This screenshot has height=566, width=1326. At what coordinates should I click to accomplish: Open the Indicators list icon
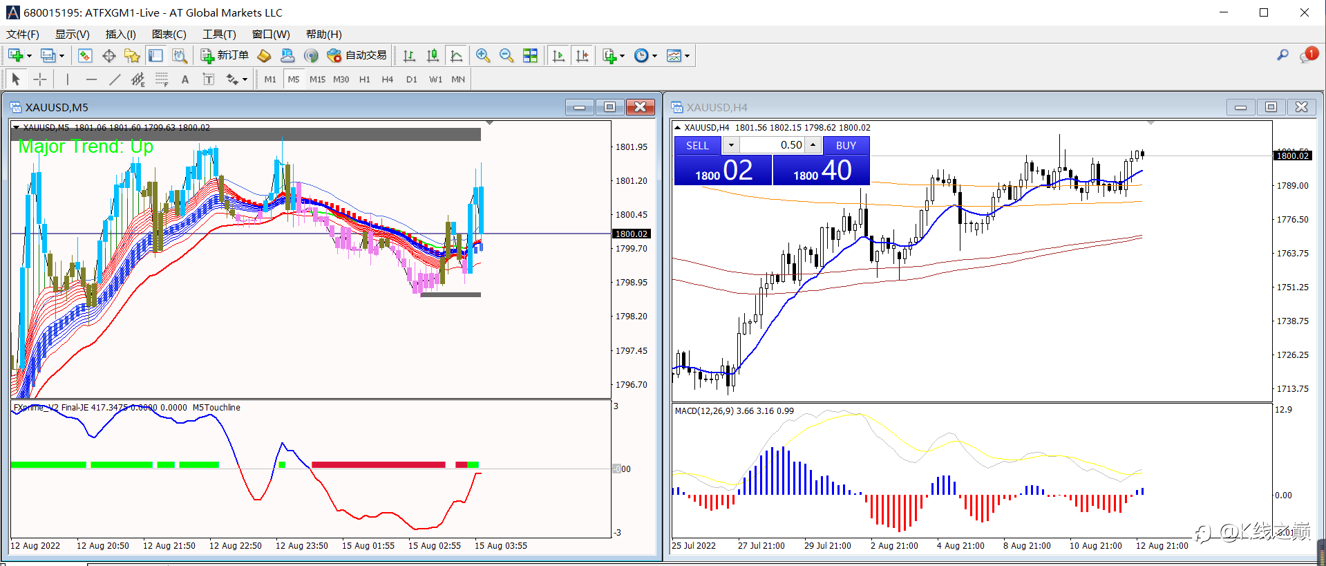click(x=609, y=56)
